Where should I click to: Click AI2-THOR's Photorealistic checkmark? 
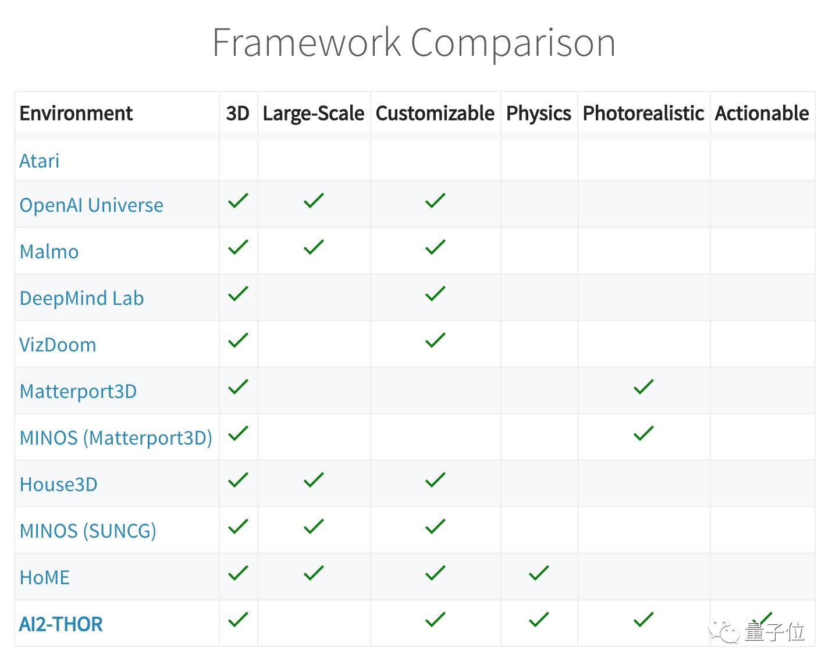point(643,620)
